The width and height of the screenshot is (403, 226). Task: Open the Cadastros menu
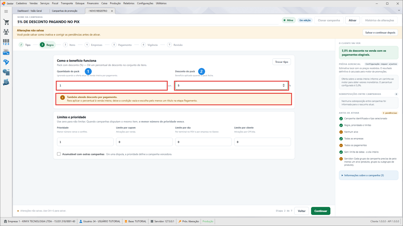click(21, 3)
